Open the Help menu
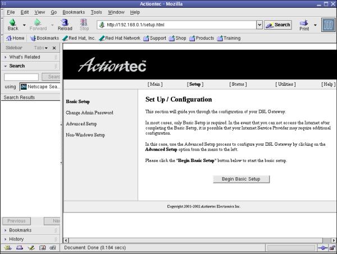Viewport: 337px width, 254px height. (x=135, y=12)
